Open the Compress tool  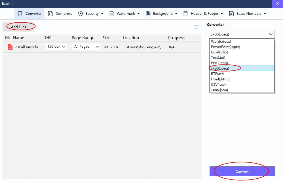[51, 13]
